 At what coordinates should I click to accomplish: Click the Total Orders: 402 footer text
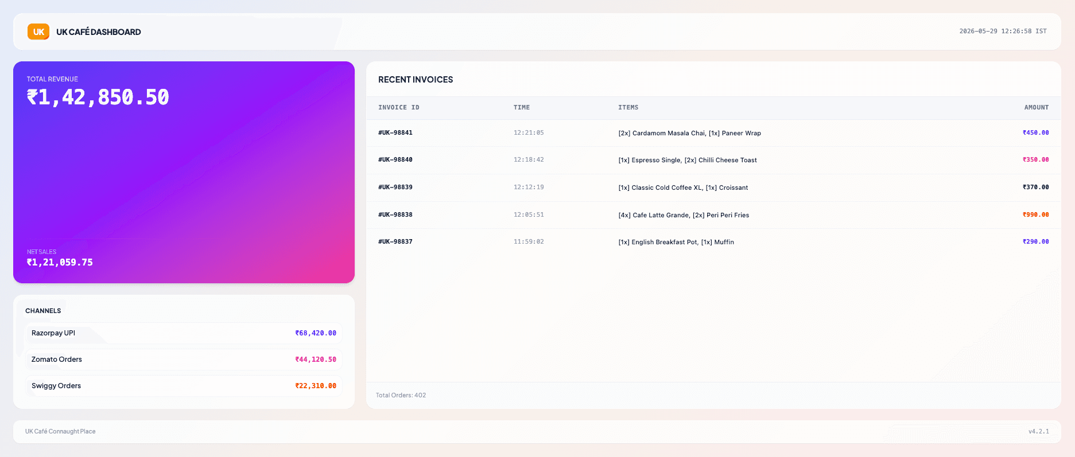401,395
